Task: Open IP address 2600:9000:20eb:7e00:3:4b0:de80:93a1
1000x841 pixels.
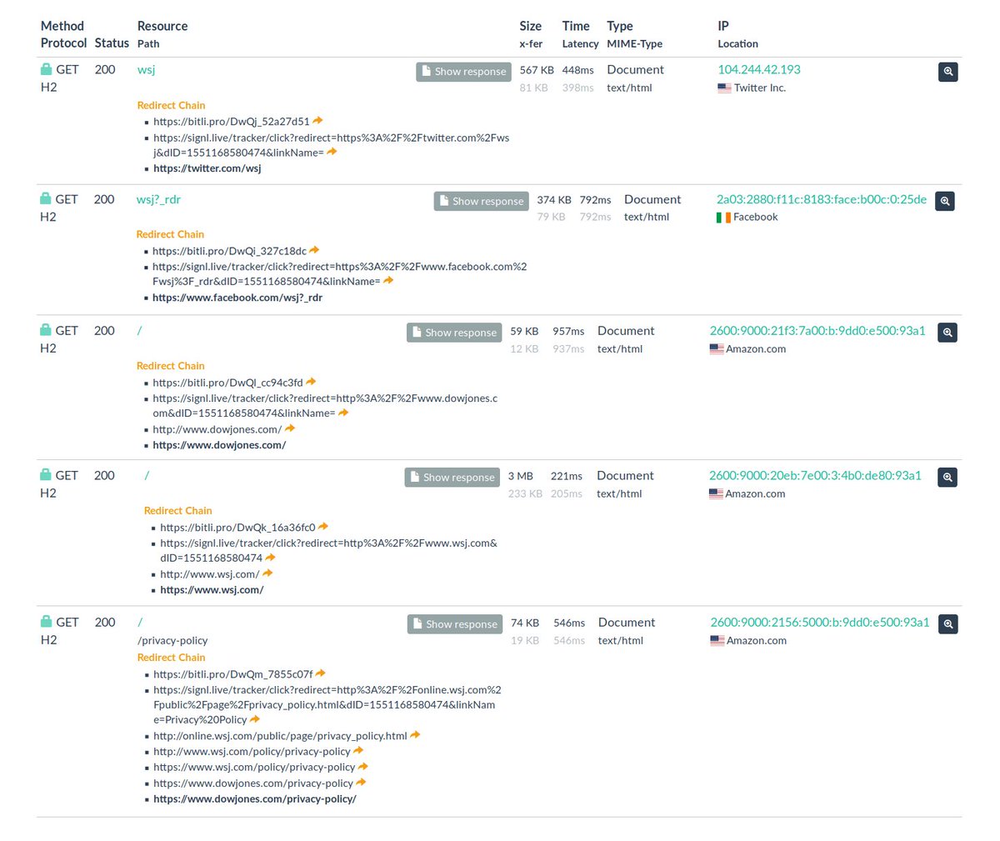Action: [815, 476]
